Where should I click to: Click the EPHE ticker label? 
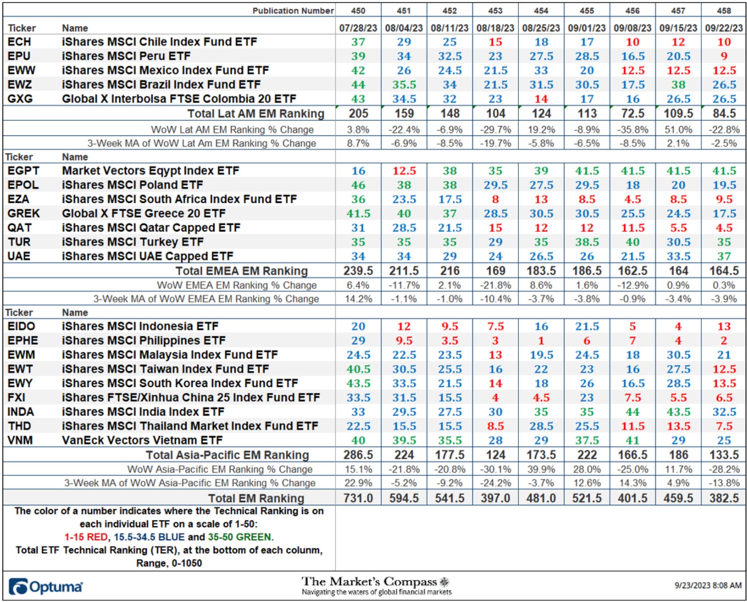coord(23,340)
